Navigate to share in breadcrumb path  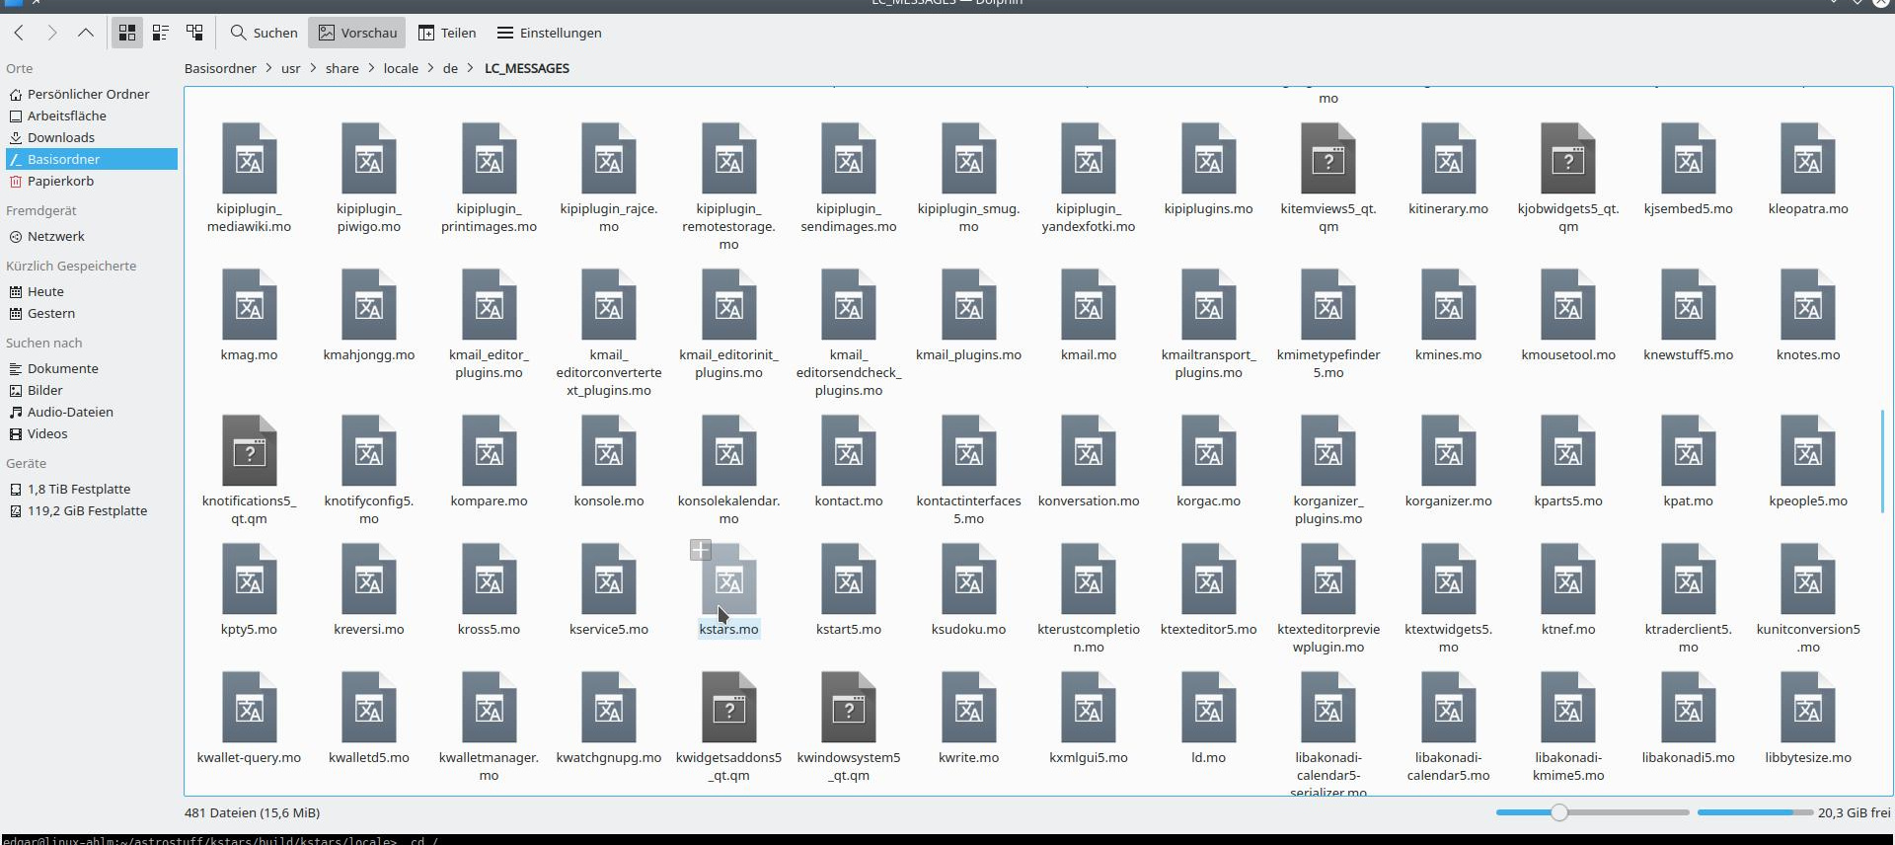341,68
